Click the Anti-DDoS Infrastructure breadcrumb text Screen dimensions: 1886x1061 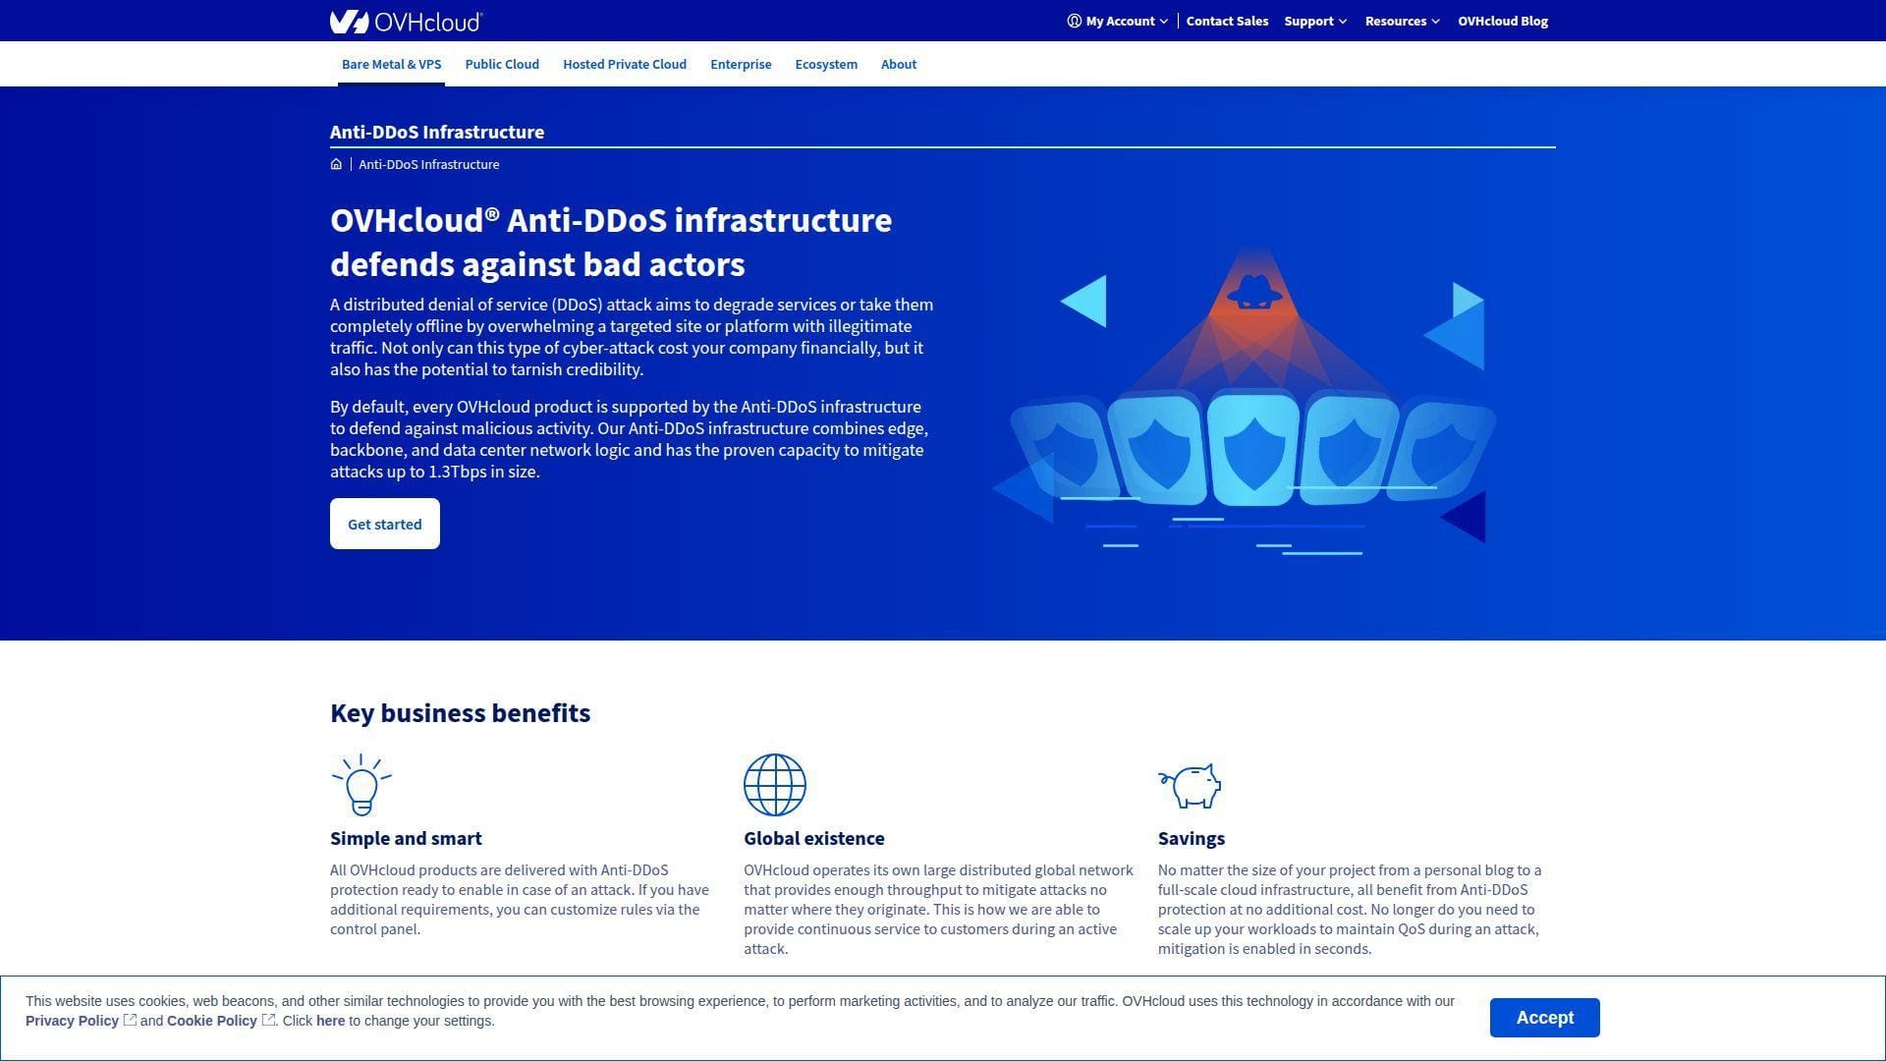[428, 164]
